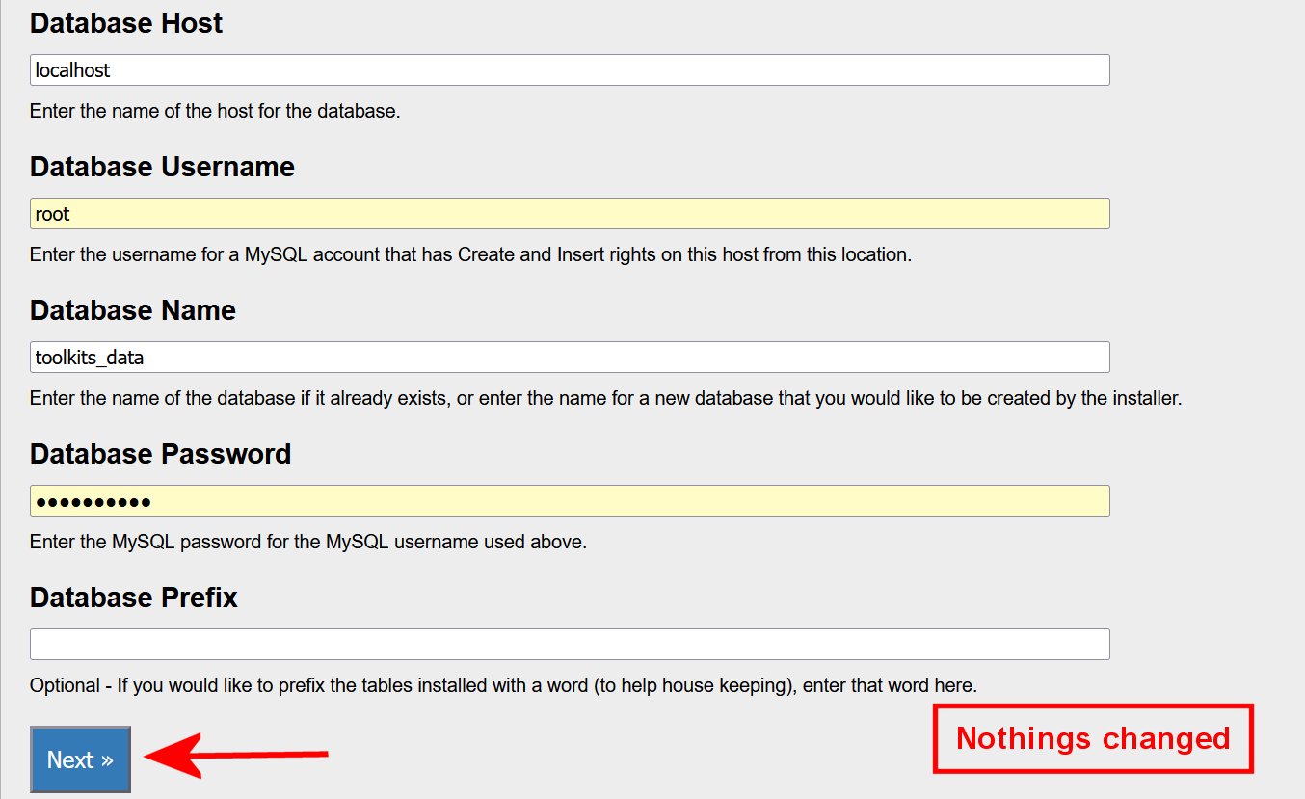Click the red 'Nothings changed' box
This screenshot has height=799, width=1305.
click(x=1093, y=738)
